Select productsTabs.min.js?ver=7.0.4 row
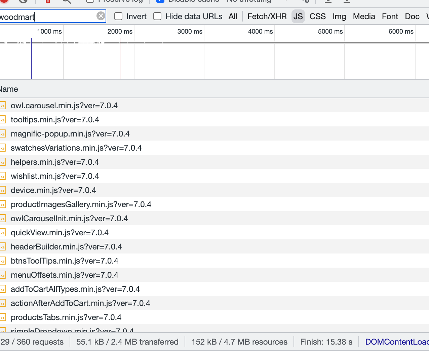Screen dimensions: 429x351 [x=214, y=317]
